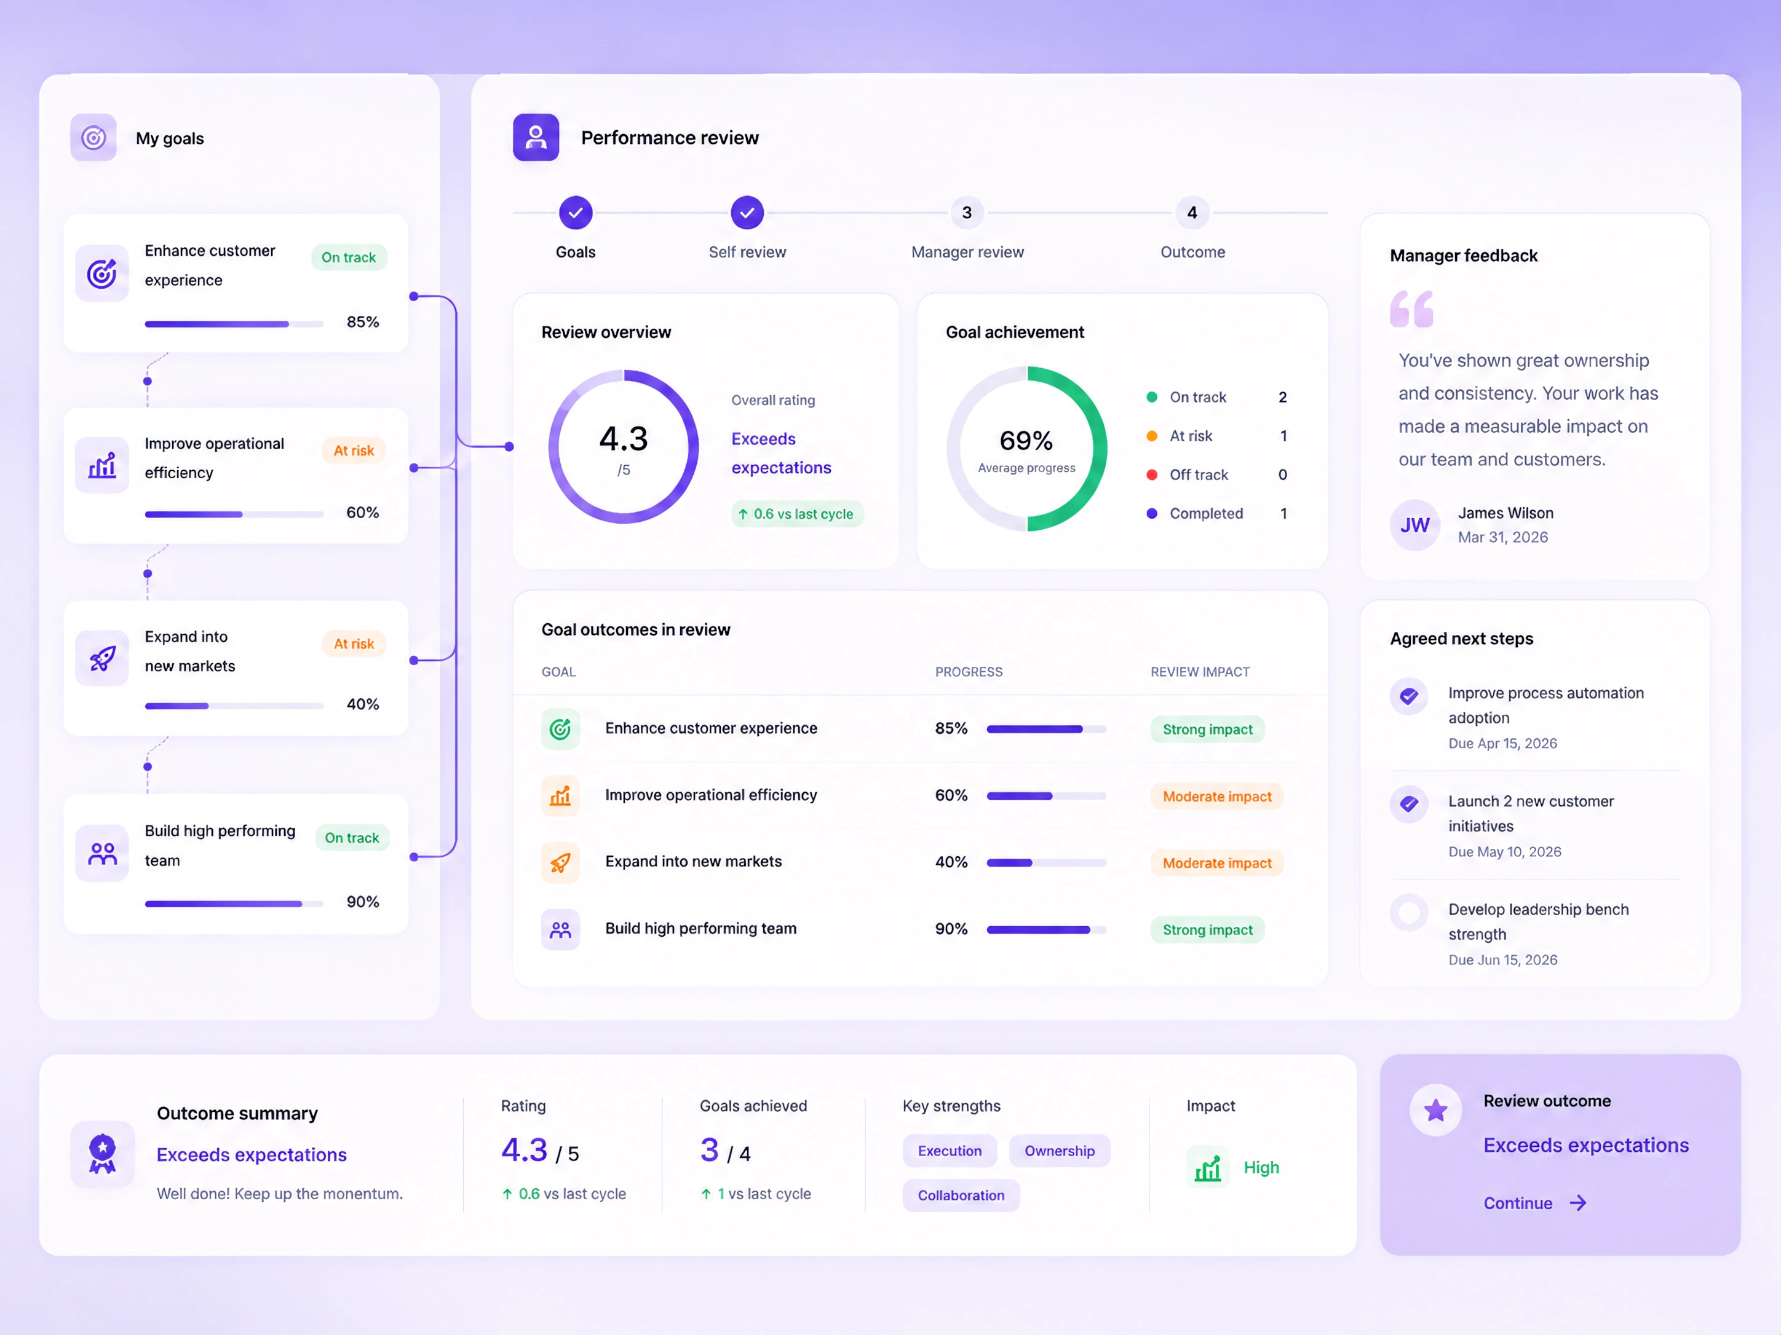Click orange chart icon in Improve operational efficiency row
1781x1335 pixels.
point(560,796)
